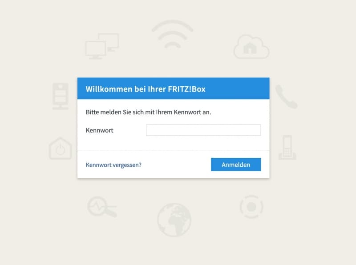Click the diagnostics magnifier pulse icon
The image size is (356, 265).
(102, 207)
